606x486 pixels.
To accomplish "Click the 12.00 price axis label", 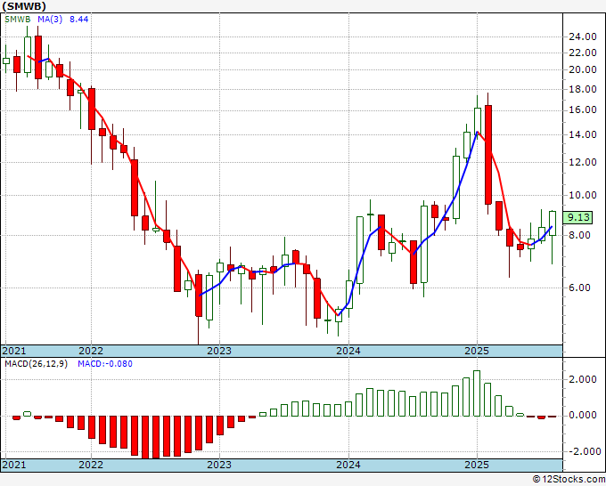I will (x=583, y=162).
